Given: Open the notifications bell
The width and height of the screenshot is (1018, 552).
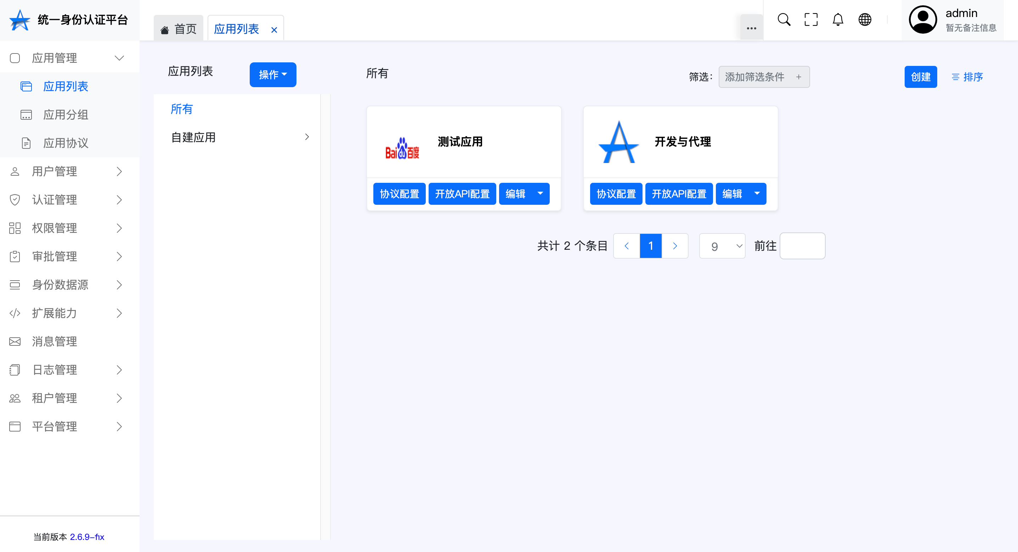Looking at the screenshot, I should coord(837,20).
